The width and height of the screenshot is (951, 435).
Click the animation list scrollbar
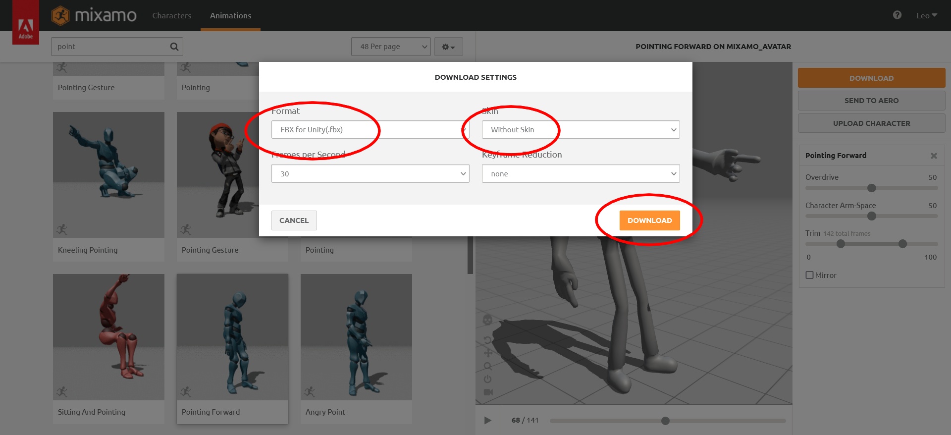pyautogui.click(x=470, y=255)
